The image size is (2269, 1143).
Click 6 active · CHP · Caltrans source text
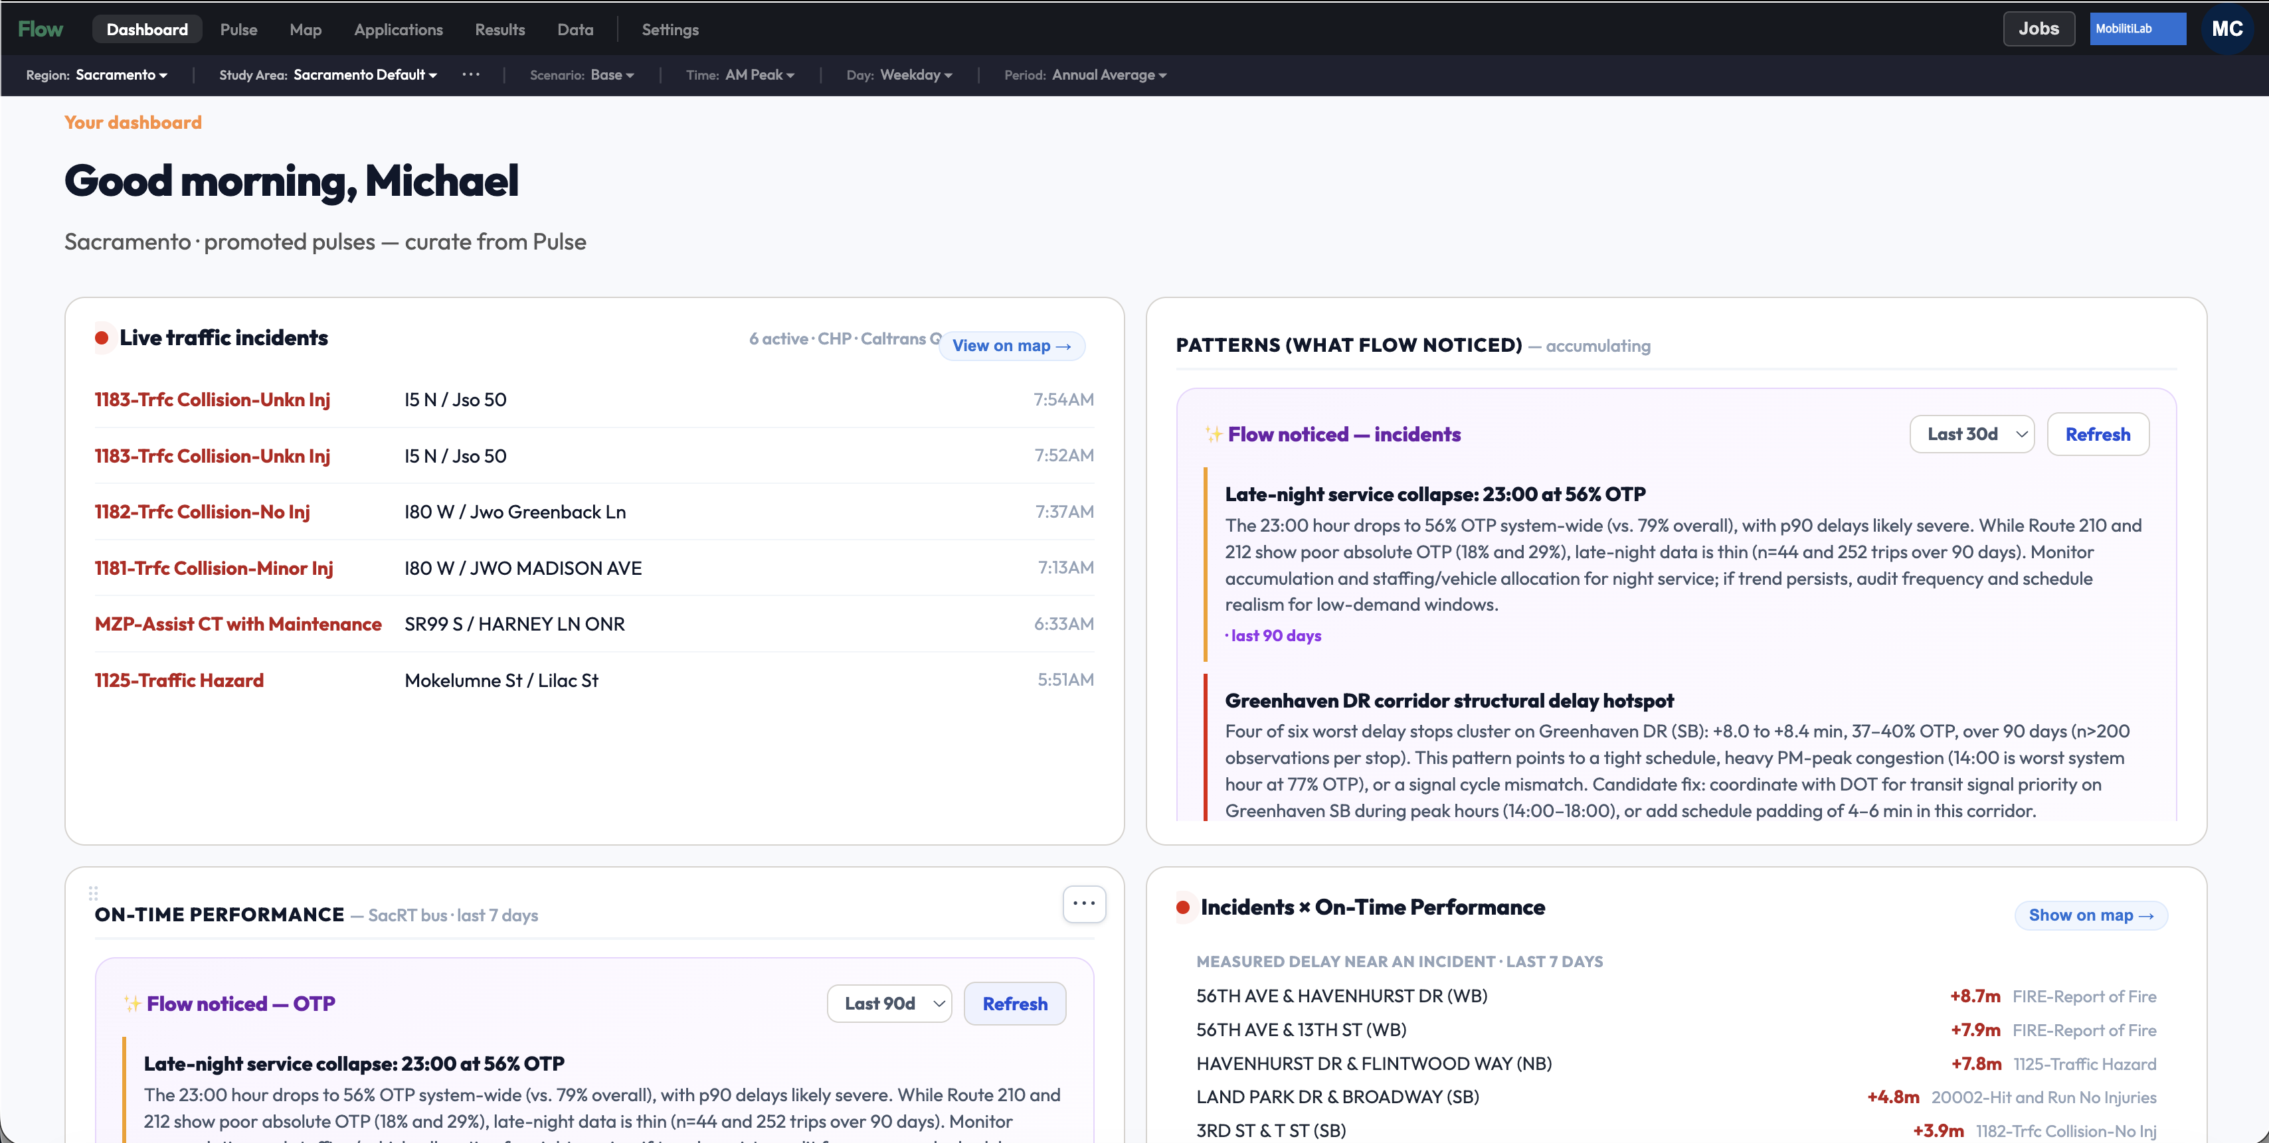pos(844,339)
